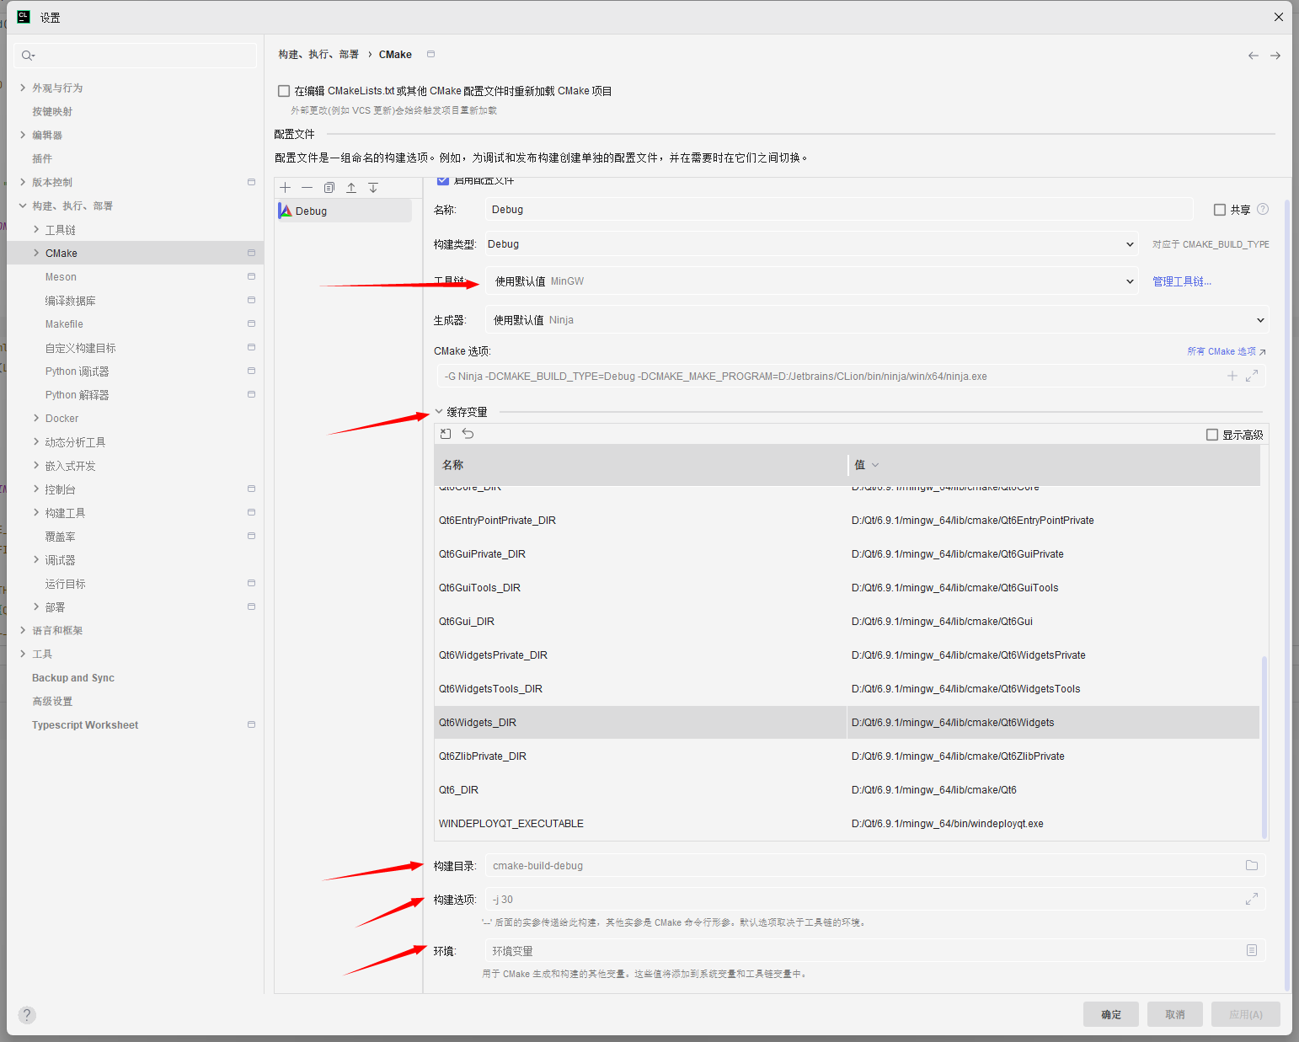
Task: Click the project icon on 控制台 row
Action: point(251,489)
